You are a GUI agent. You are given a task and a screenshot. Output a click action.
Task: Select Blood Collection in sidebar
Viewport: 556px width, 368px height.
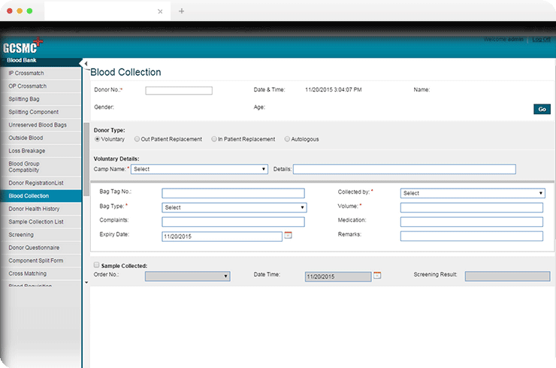[x=41, y=196]
